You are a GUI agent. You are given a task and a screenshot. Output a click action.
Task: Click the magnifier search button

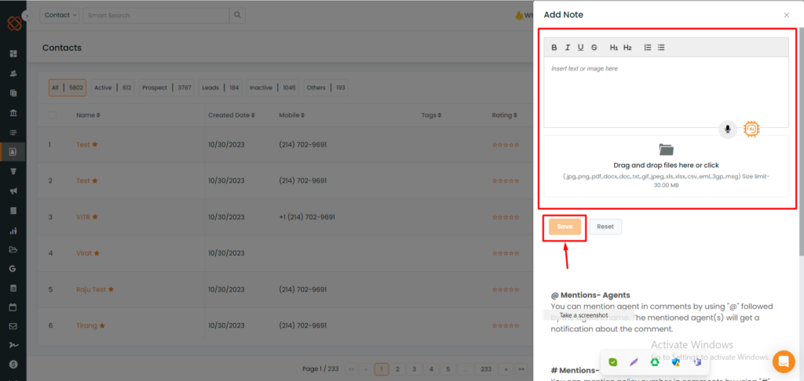[x=237, y=16]
